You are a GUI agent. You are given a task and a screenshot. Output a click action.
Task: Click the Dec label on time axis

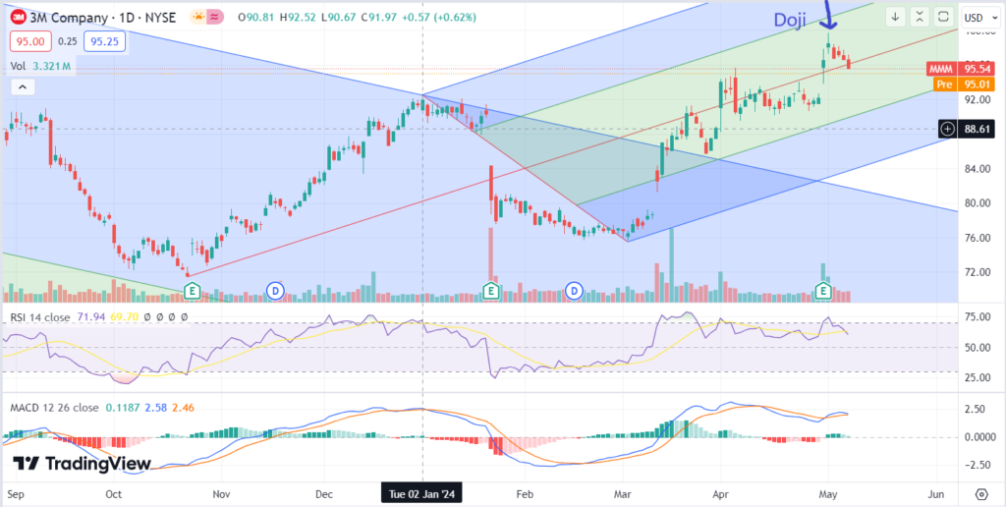click(324, 495)
